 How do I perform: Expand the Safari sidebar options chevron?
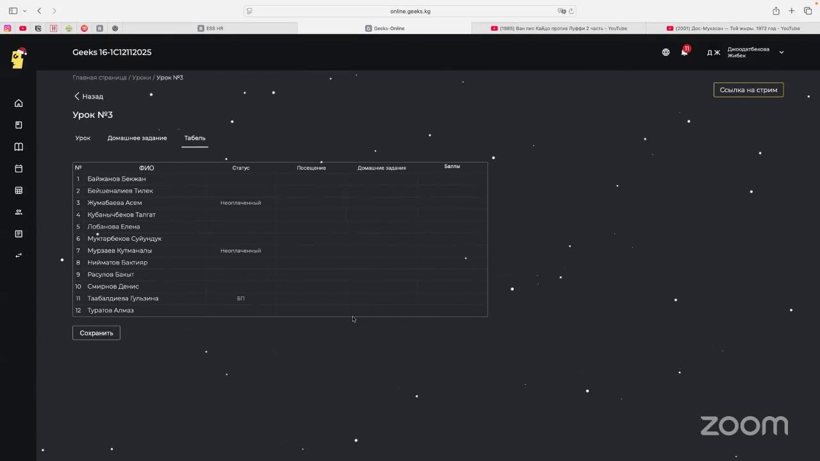click(24, 11)
